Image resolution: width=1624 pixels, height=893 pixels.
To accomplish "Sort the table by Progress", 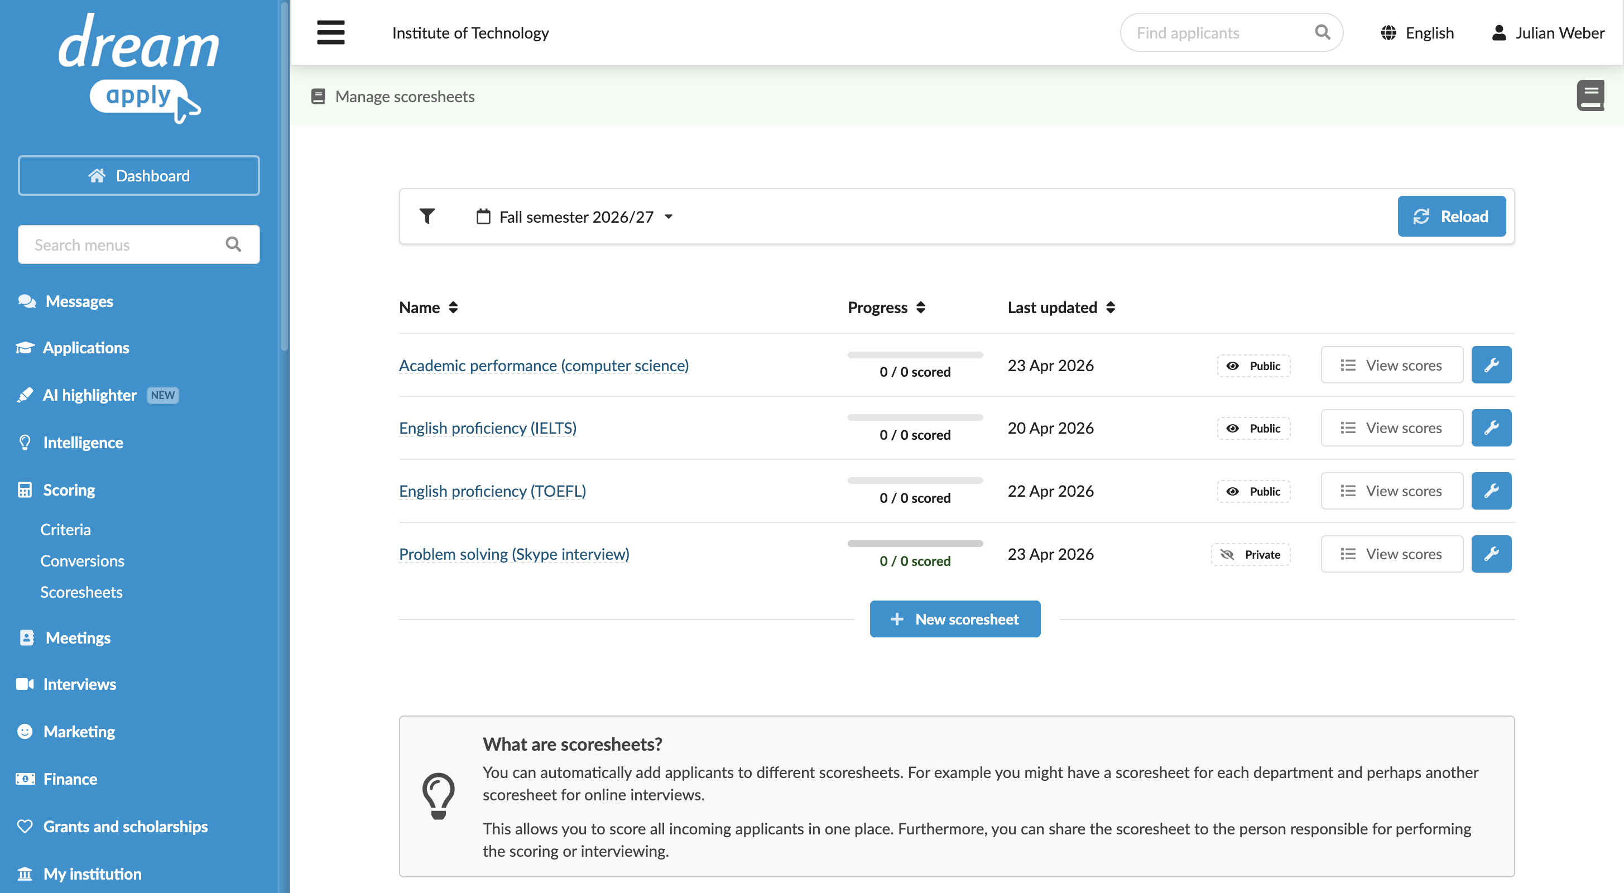I will point(886,307).
